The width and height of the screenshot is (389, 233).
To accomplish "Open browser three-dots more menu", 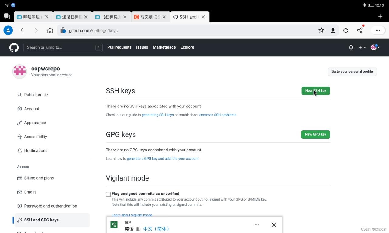I will tap(378, 30).
